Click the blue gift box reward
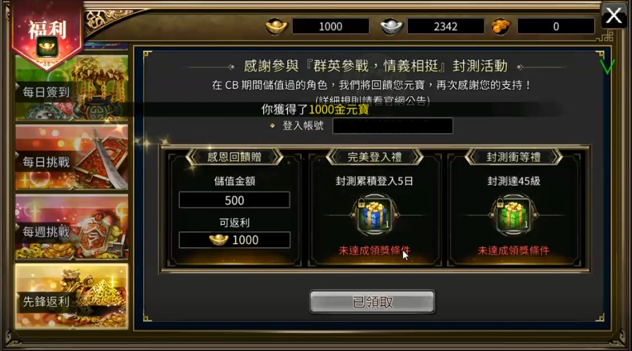632x351 pixels. tap(374, 215)
